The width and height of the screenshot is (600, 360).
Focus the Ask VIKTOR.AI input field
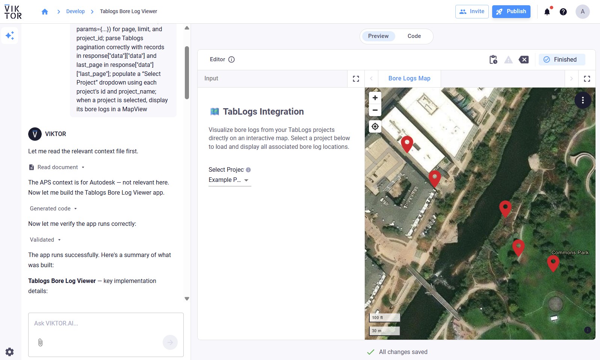tap(106, 323)
